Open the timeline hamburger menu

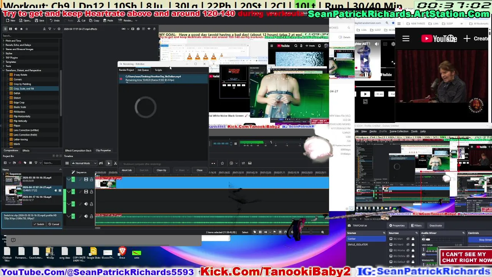pyautogui.click(x=67, y=163)
